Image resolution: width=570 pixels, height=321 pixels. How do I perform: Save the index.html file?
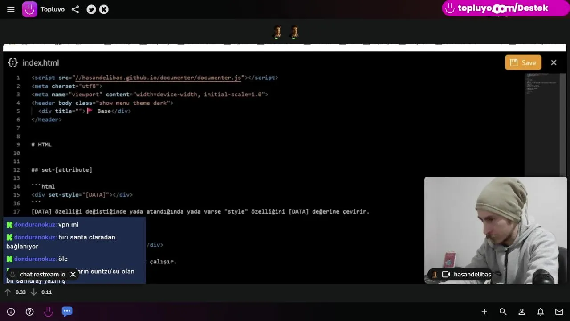coord(523,62)
